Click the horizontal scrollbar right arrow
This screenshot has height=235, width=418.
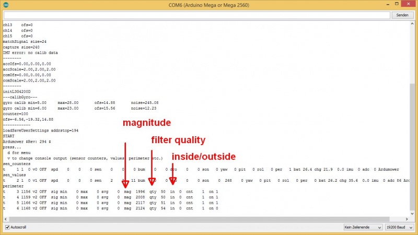407,219
